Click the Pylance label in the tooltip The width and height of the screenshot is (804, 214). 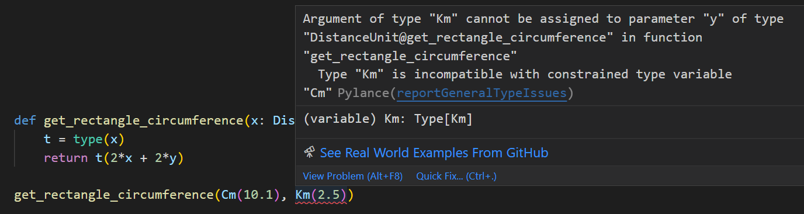click(x=363, y=93)
